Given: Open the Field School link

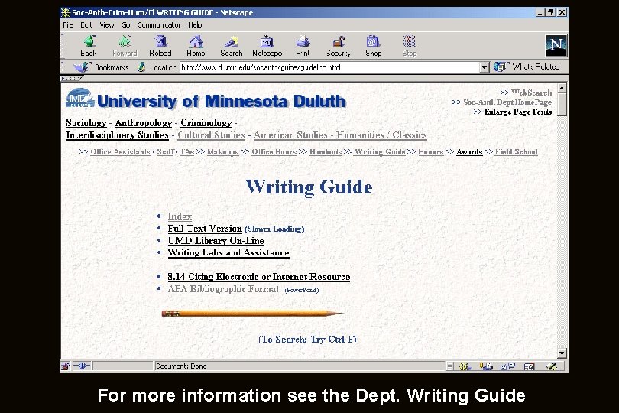Looking at the screenshot, I should (x=517, y=152).
